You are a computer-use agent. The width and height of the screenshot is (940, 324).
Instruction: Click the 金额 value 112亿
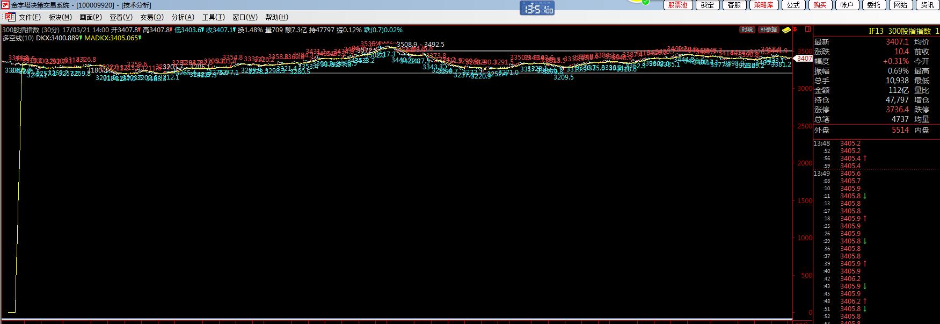click(x=899, y=90)
